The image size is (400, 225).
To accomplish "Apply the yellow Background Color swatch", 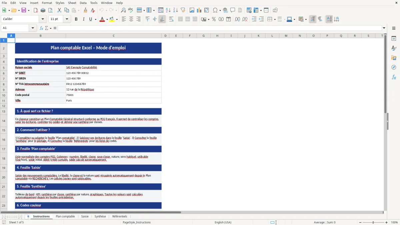I will 112,19.
